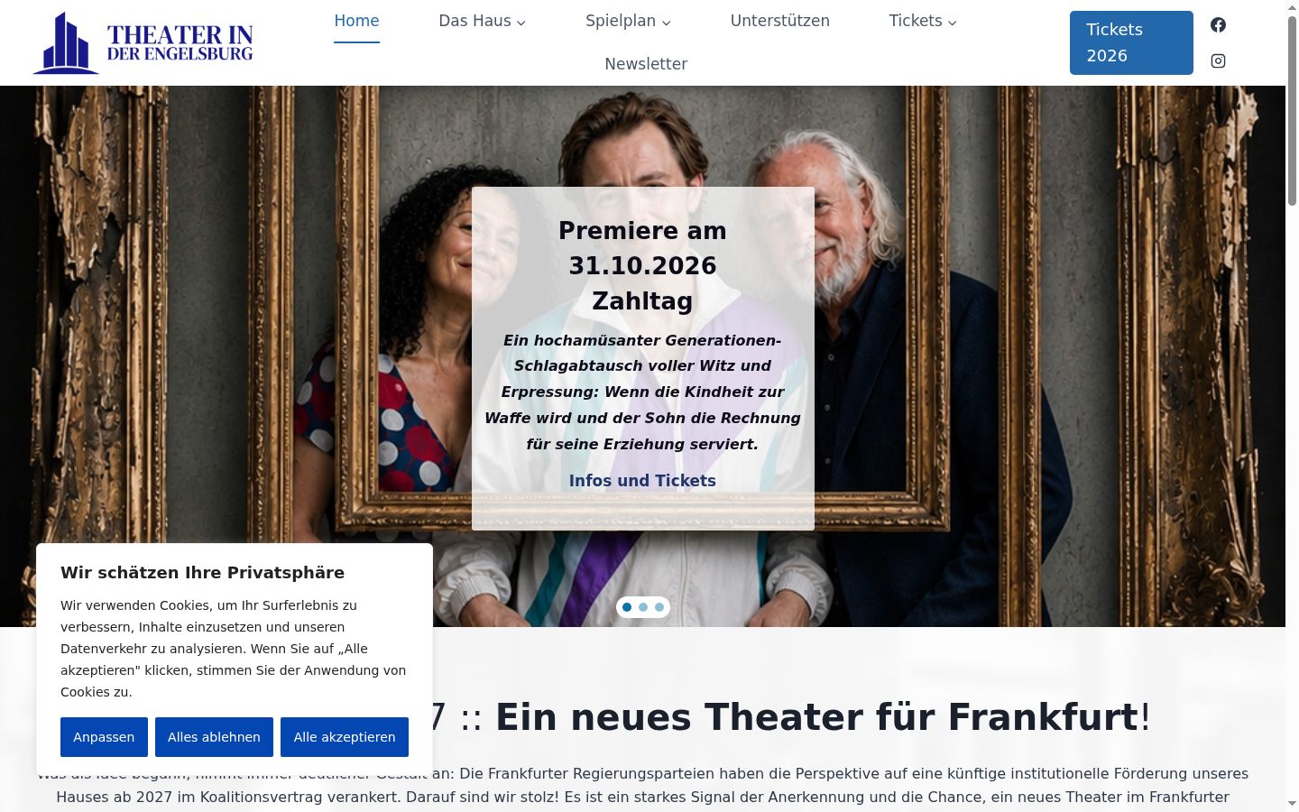The width and height of the screenshot is (1299, 812).
Task: Expand the Das Haus dropdown chevron
Action: click(x=521, y=23)
